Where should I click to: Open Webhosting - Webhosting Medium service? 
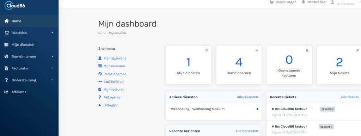pyautogui.click(x=197, y=109)
